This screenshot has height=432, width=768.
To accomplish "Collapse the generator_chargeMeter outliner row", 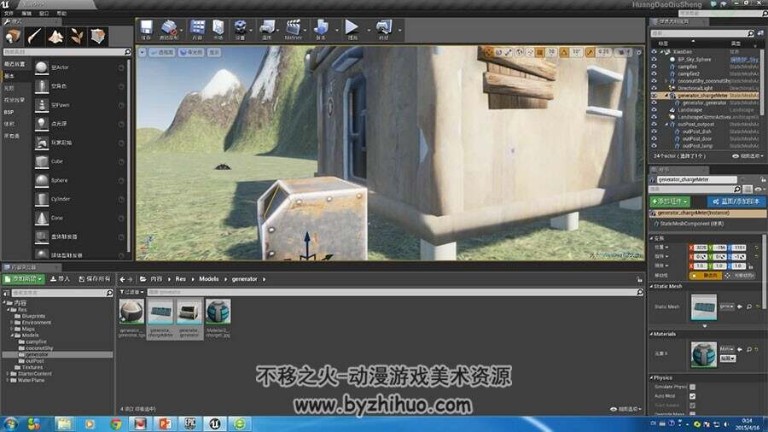I will [x=666, y=96].
